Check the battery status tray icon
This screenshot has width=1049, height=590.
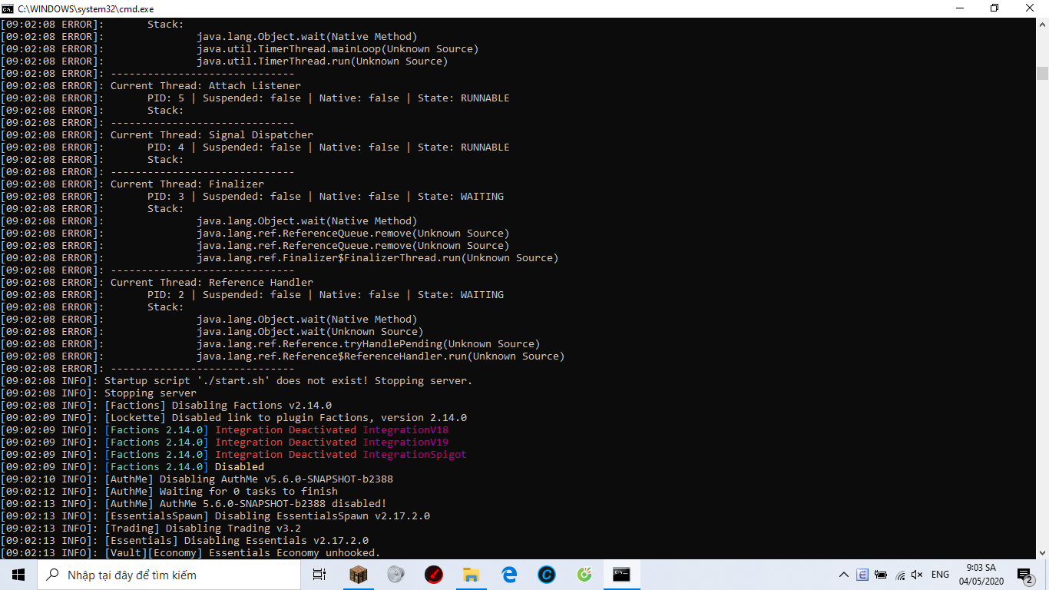pos(881,575)
